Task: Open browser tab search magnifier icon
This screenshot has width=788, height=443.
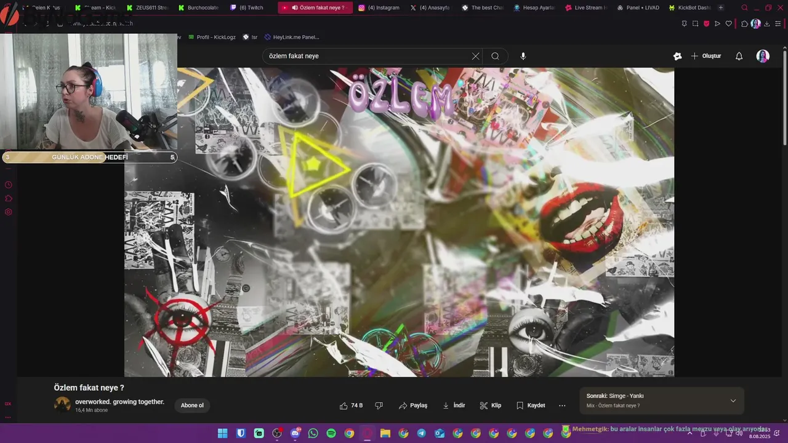Action: pyautogui.click(x=744, y=7)
